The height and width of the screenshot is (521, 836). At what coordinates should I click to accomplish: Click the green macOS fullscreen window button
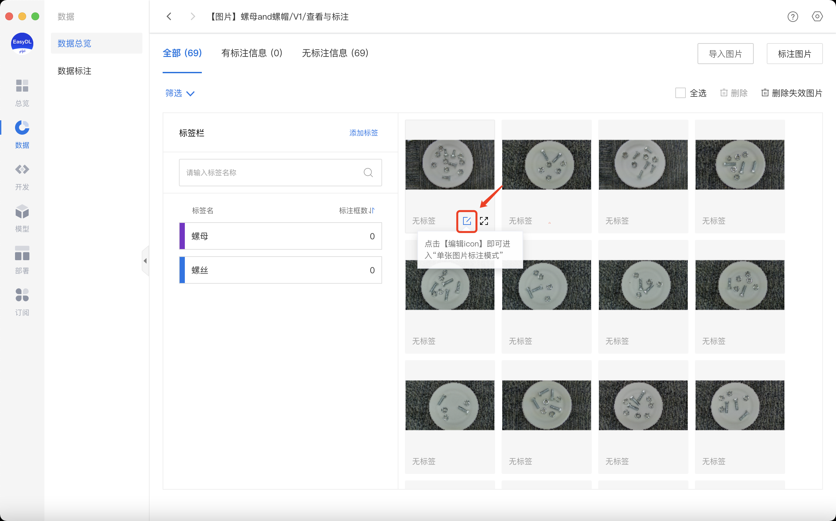coord(35,16)
